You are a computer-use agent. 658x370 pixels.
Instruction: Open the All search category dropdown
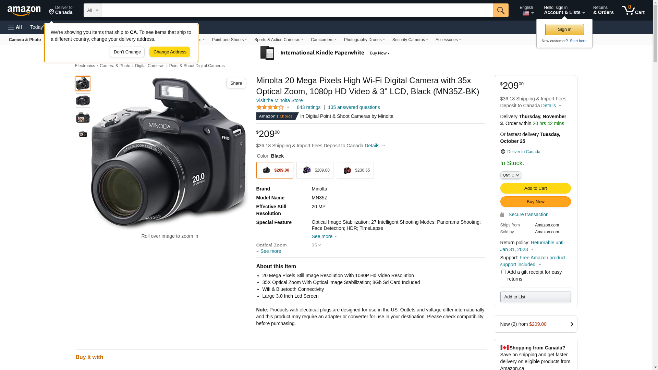pyautogui.click(x=92, y=10)
